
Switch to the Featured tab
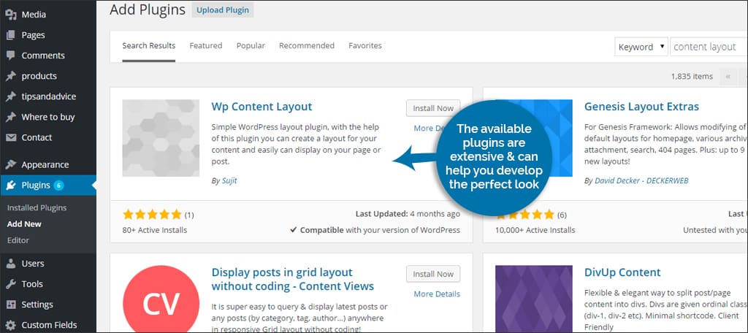(x=205, y=46)
